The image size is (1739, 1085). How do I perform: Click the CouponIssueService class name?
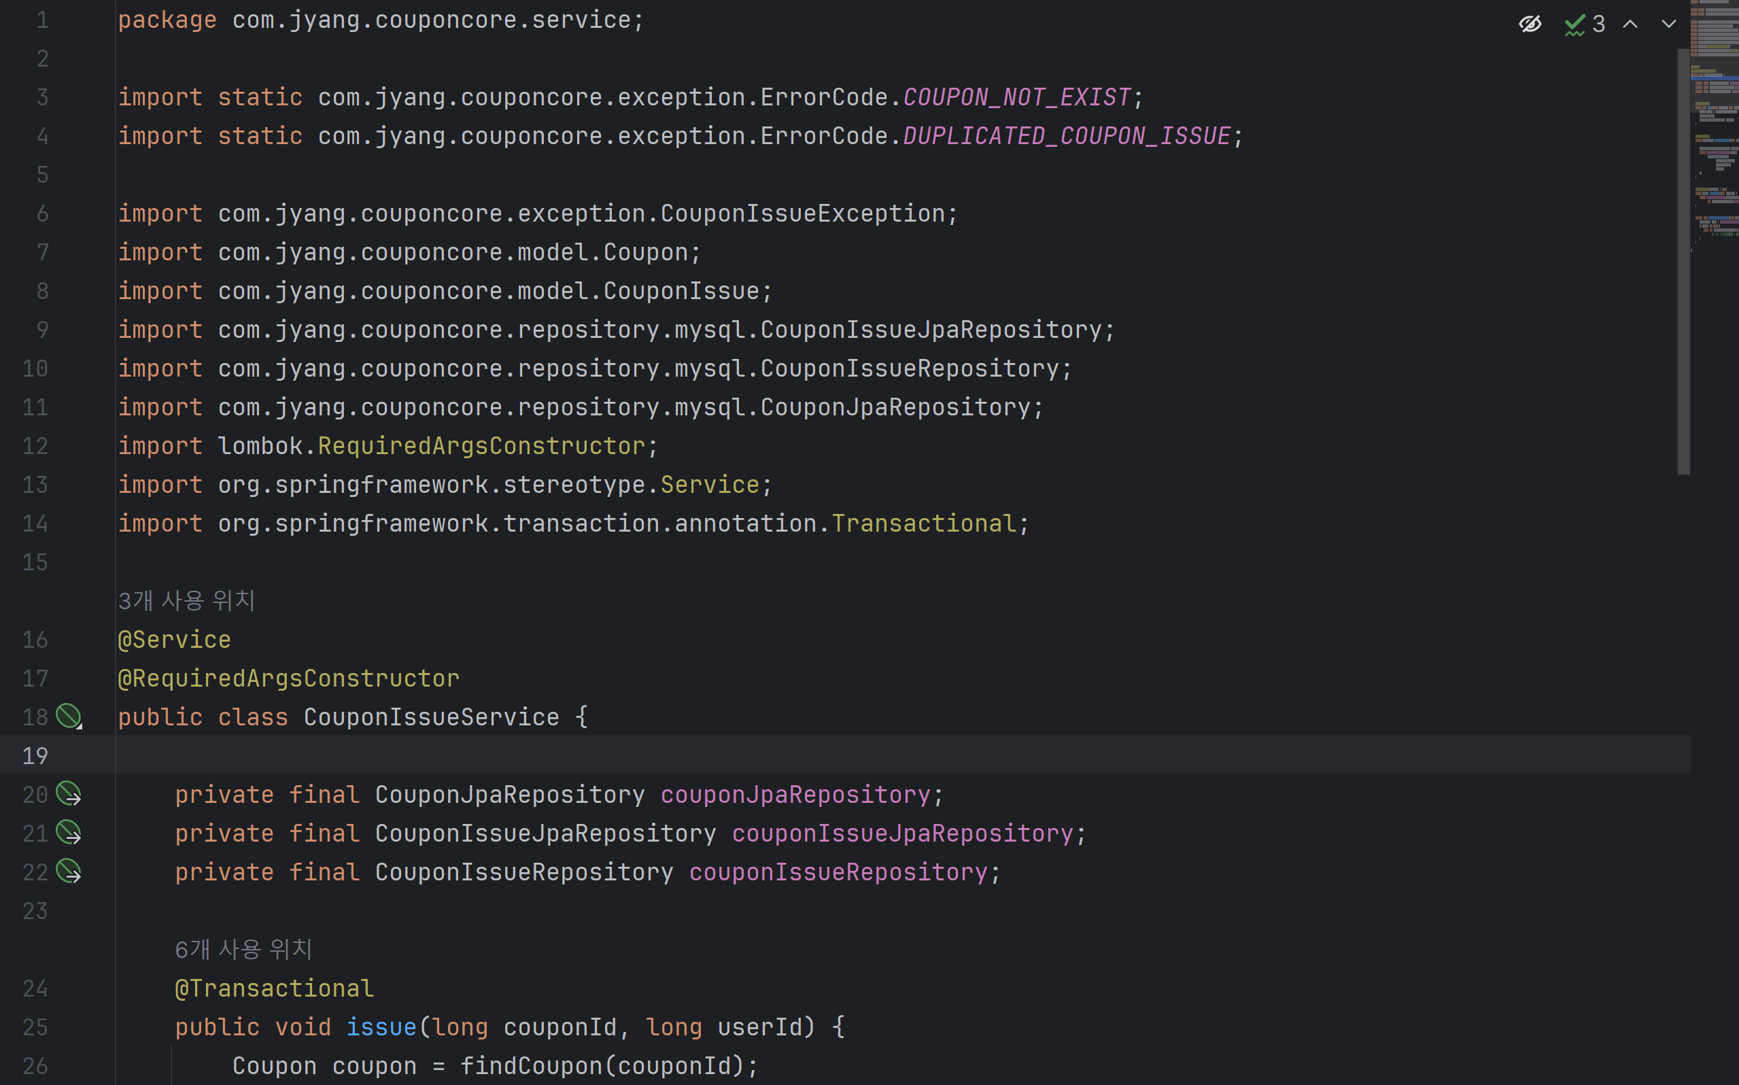tap(431, 717)
